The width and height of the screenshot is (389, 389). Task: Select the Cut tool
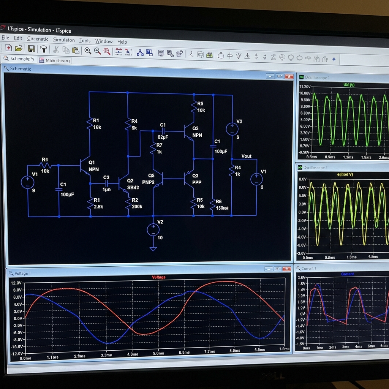point(56,49)
